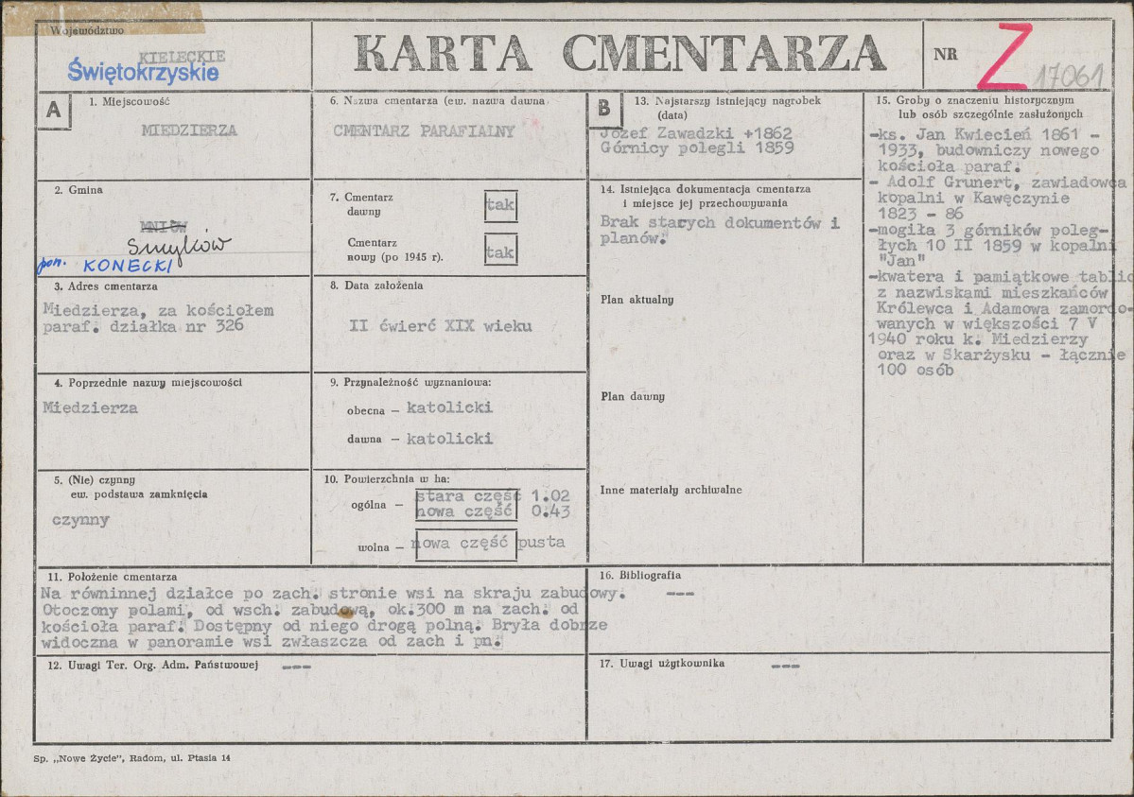The width and height of the screenshot is (1134, 797).
Task: Click the value "0.43"
Action: (x=550, y=512)
